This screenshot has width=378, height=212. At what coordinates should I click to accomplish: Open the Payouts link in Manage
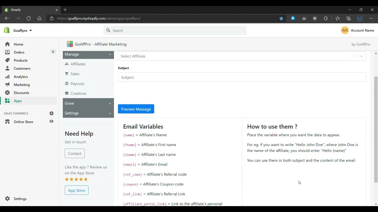point(77,84)
